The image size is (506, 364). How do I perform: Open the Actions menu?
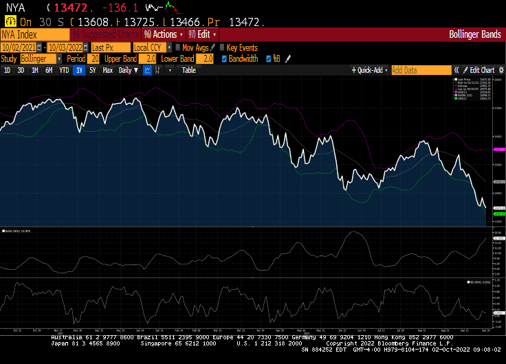162,34
